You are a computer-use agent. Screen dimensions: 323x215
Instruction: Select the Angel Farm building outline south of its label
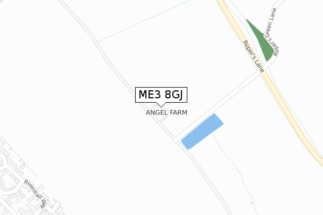pyautogui.click(x=163, y=119)
